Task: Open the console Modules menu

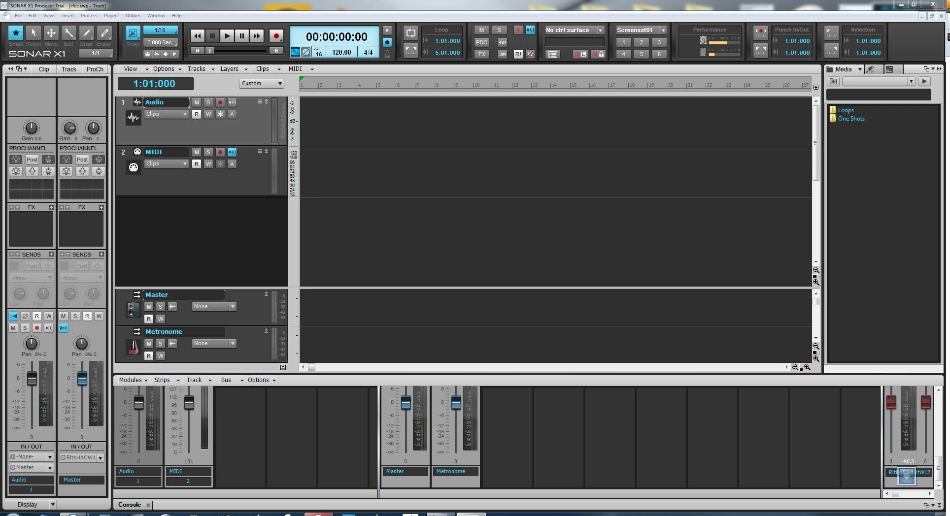Action: (133, 380)
